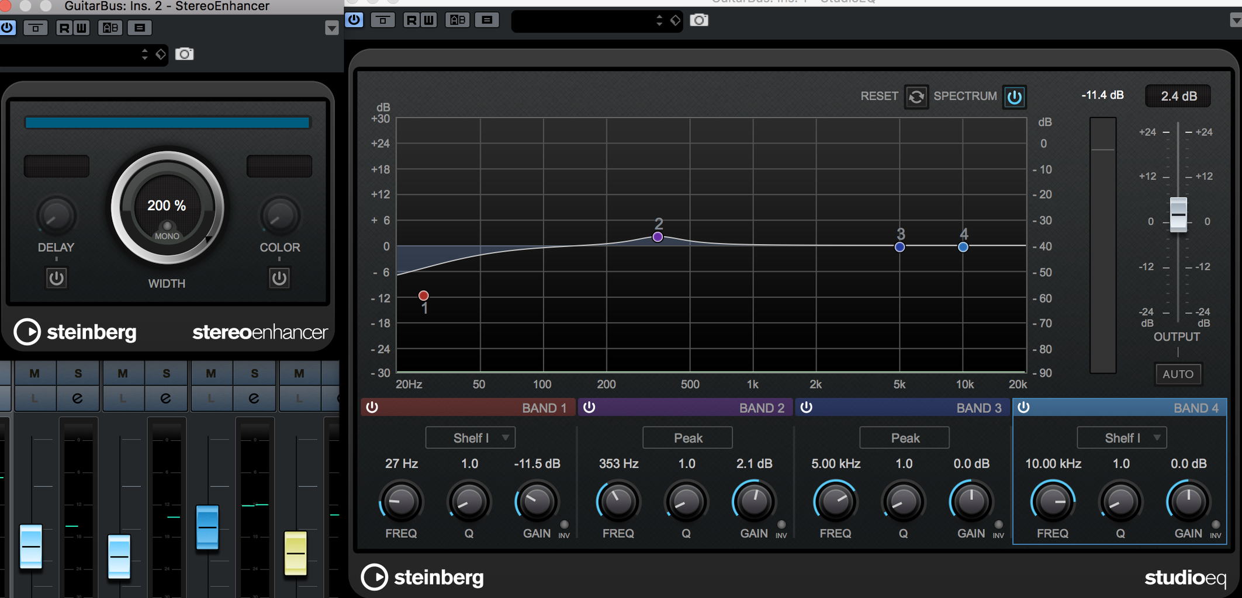Open edit settings (e) for the blue-fader channel

click(254, 398)
